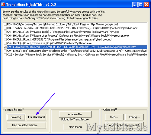Open Info on selected item
151x135 pixels.
[x=26, y=125]
